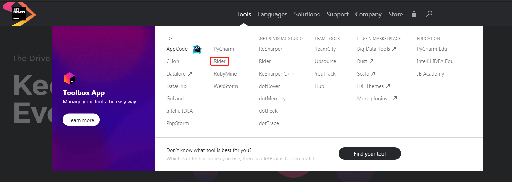
Task: Expand the Support navigation menu
Action: [x=337, y=14]
